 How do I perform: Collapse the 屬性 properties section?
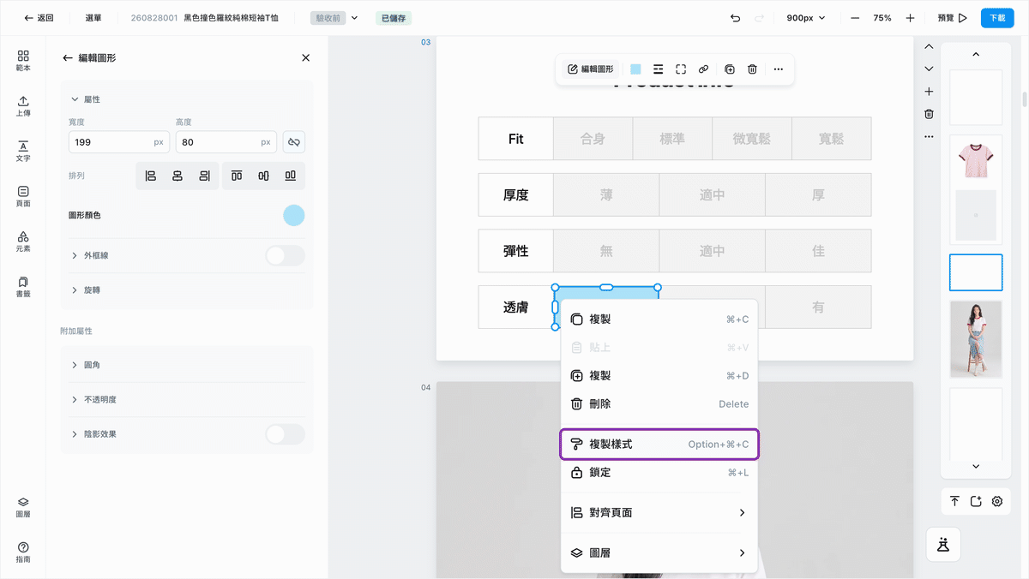click(75, 99)
